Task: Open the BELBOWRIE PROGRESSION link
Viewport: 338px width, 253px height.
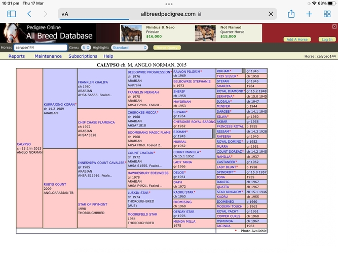Action: [x=149, y=72]
